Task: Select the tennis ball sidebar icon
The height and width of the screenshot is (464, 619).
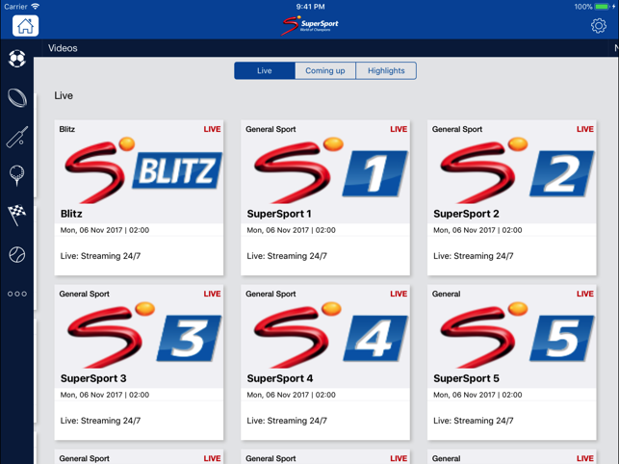Action: [17, 255]
